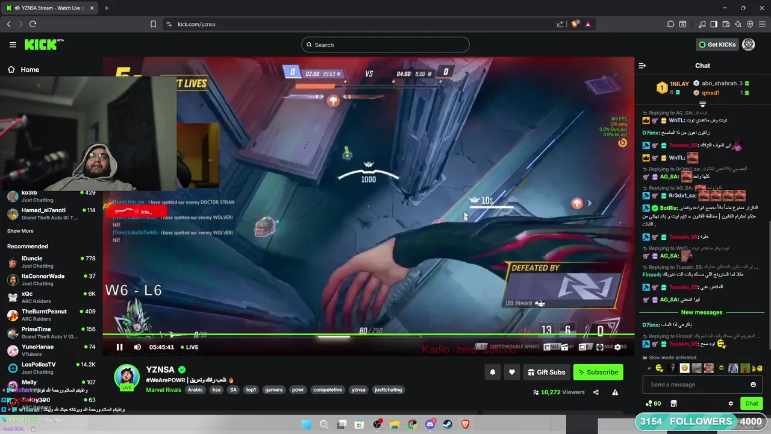
Task: Mute the stream volume speaker icon
Action: (137, 347)
